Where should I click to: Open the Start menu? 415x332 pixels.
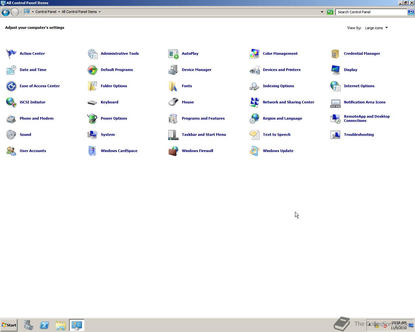[x=9, y=325]
